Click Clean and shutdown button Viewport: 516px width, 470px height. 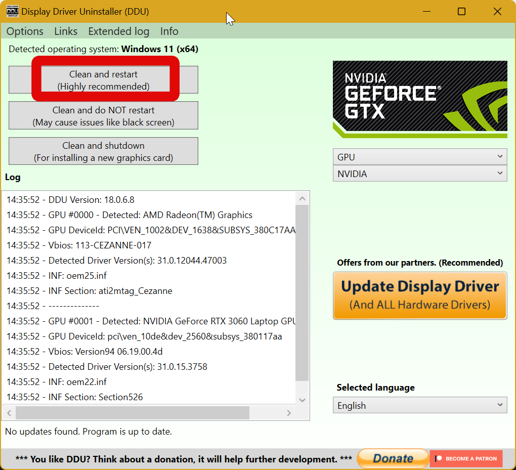[x=103, y=151]
